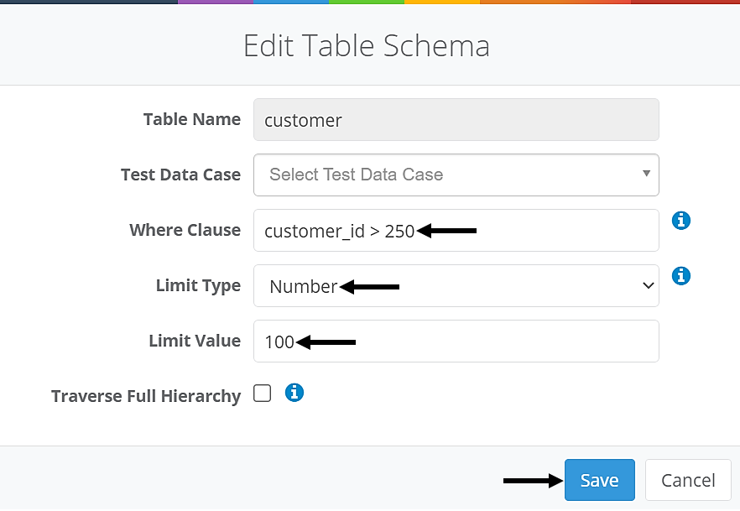Click the Limit Type label text
The height and width of the screenshot is (511, 740).
click(x=198, y=285)
